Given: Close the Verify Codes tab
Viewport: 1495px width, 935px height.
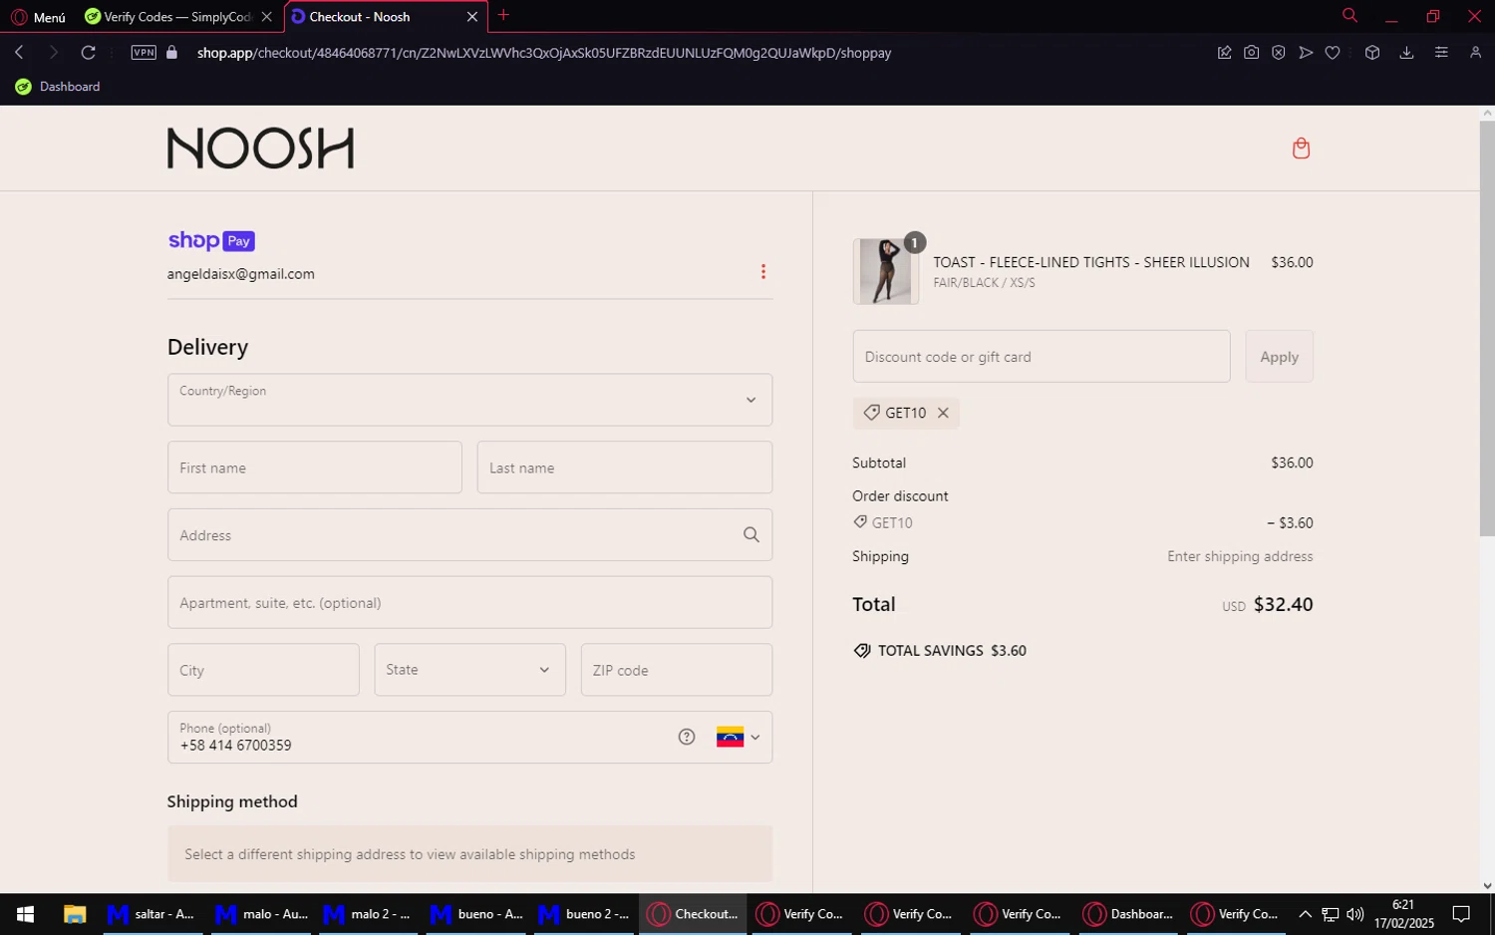Looking at the screenshot, I should tap(266, 17).
